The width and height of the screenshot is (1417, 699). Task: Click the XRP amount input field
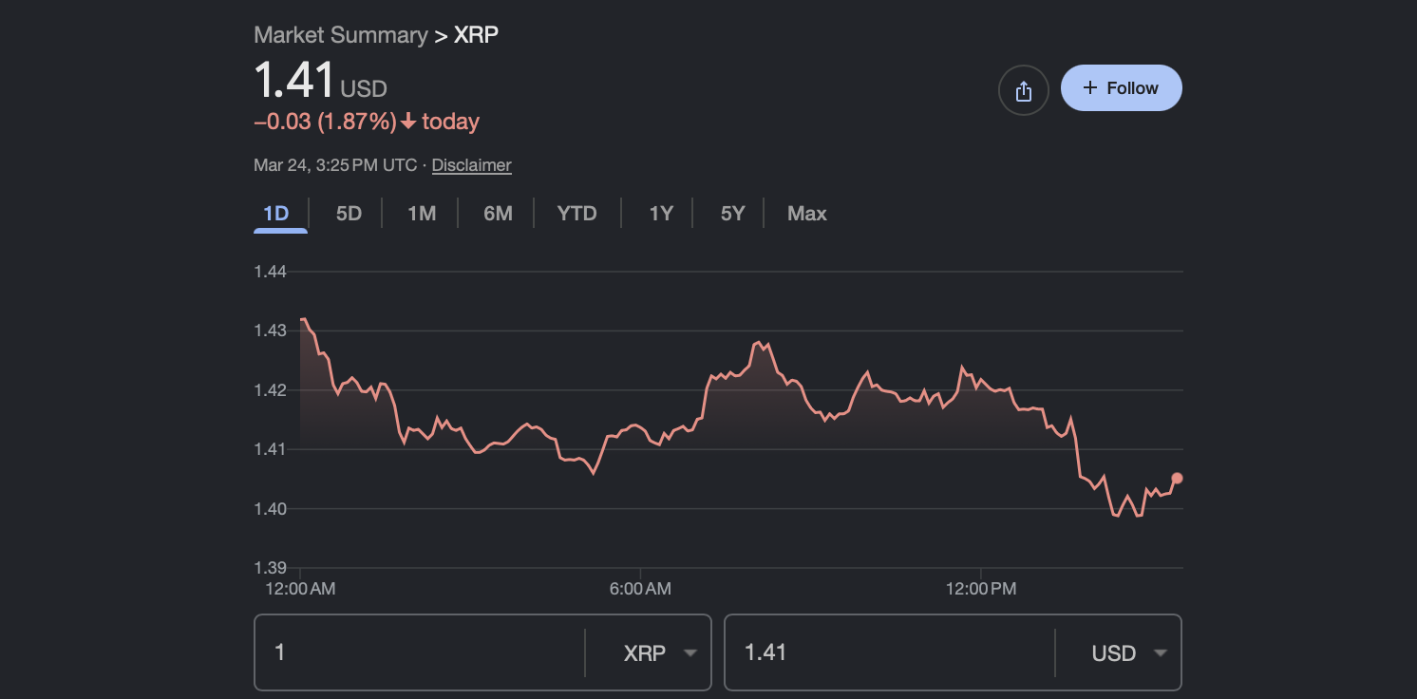[x=418, y=652]
